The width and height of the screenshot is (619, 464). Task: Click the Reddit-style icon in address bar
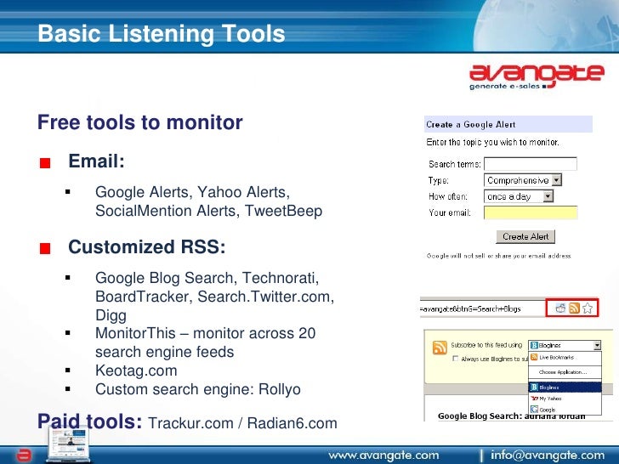(560, 308)
